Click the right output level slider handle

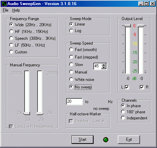141,26
